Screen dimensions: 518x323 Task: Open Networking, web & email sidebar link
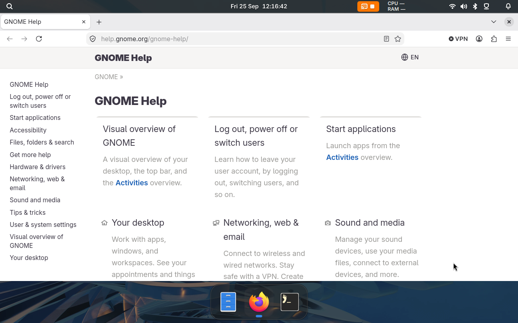click(x=37, y=183)
